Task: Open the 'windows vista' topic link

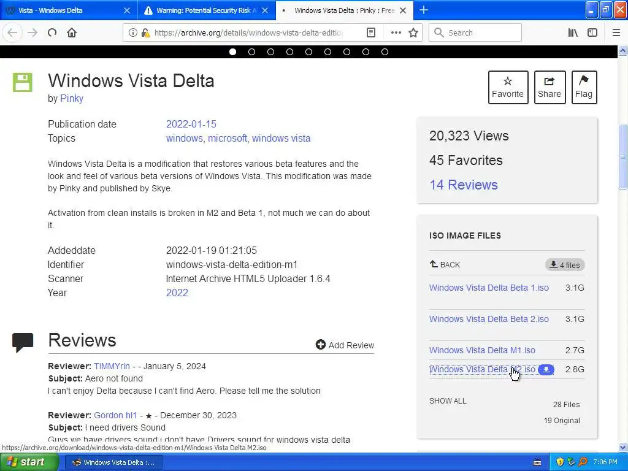Action: [x=281, y=138]
